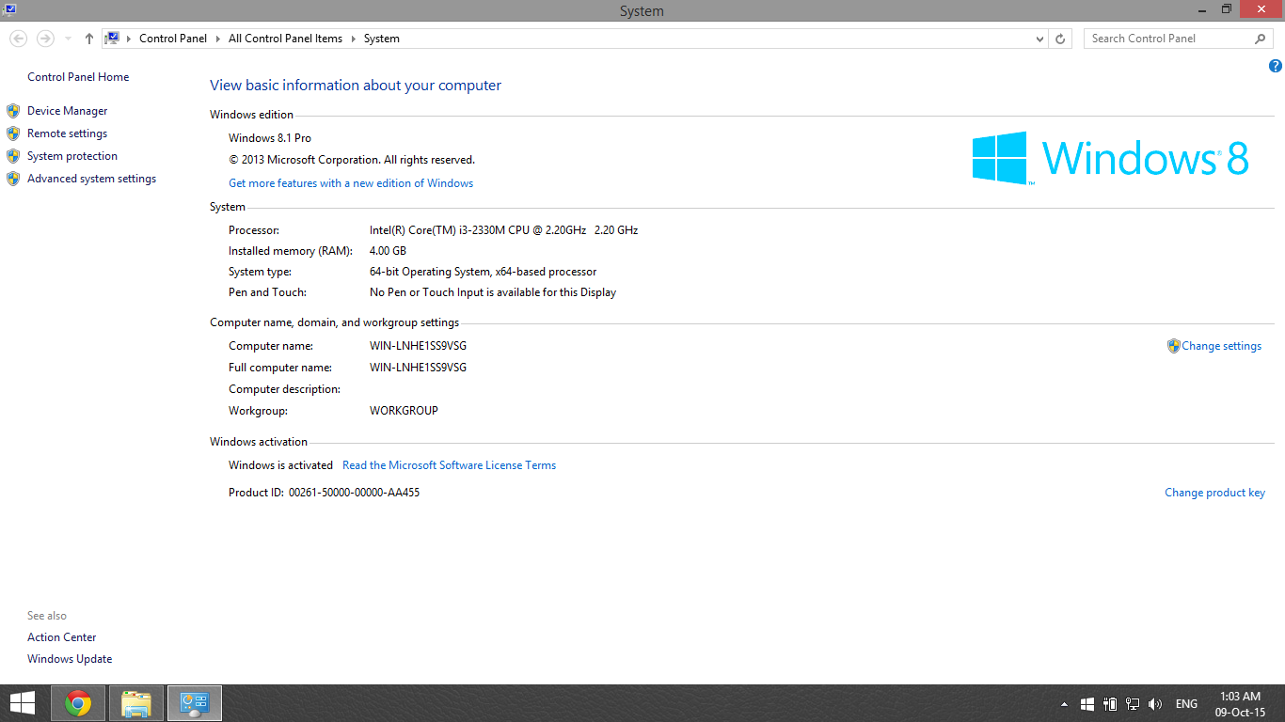This screenshot has width=1285, height=722.
Task: Open the recent locations dropdown arrow
Action: [x=68, y=39]
